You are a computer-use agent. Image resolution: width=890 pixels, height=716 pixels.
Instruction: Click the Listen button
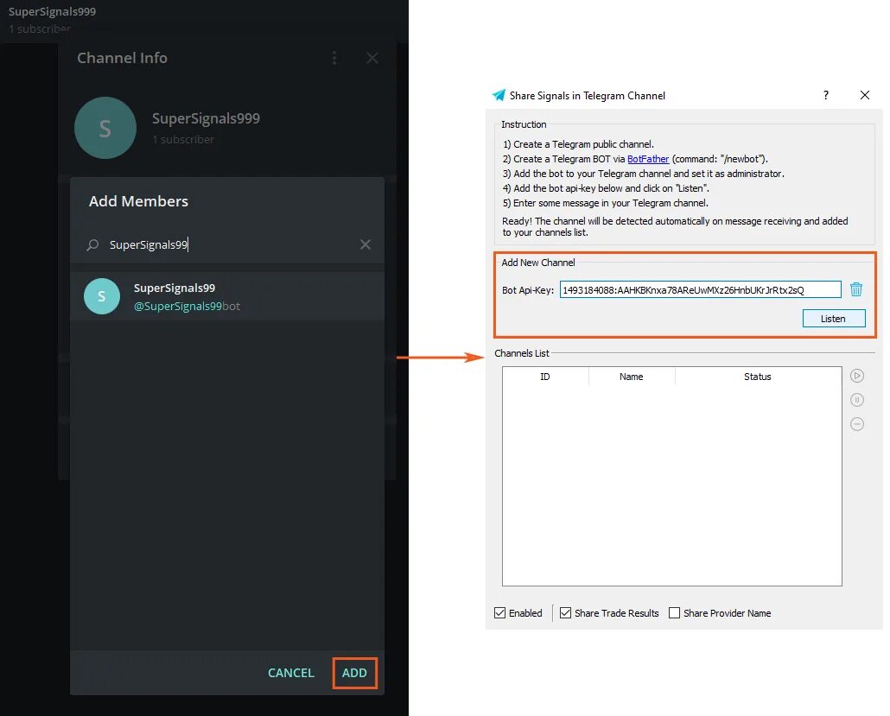click(834, 319)
